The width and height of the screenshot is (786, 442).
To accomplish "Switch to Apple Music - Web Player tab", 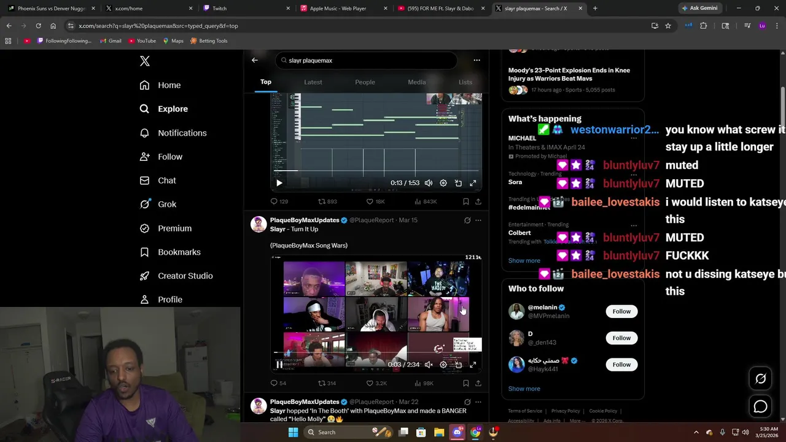I will tap(343, 9).
